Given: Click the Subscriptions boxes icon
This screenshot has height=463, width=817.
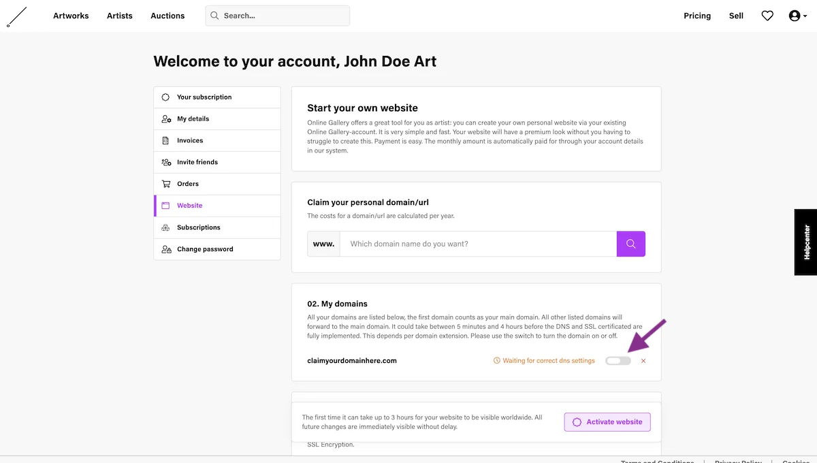Looking at the screenshot, I should pos(165,227).
